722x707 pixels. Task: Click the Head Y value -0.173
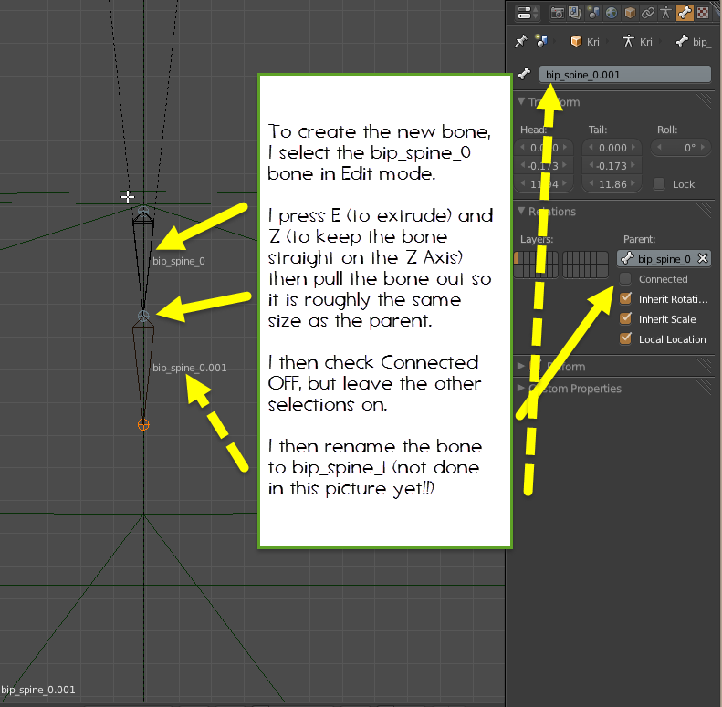pos(543,166)
